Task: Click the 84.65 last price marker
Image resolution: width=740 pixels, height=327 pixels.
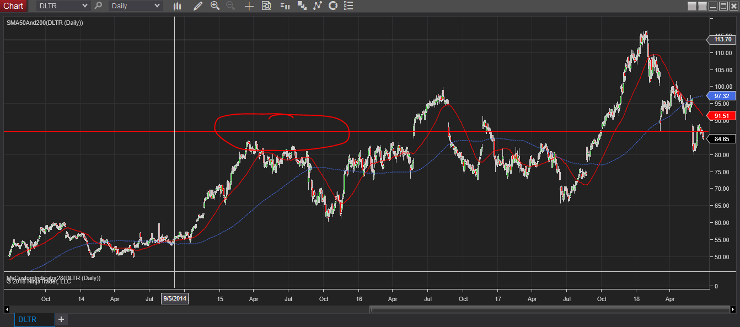Action: point(722,139)
